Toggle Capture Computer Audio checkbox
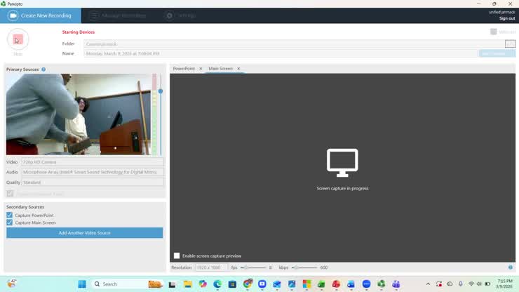The height and width of the screenshot is (292, 519). pos(10,193)
